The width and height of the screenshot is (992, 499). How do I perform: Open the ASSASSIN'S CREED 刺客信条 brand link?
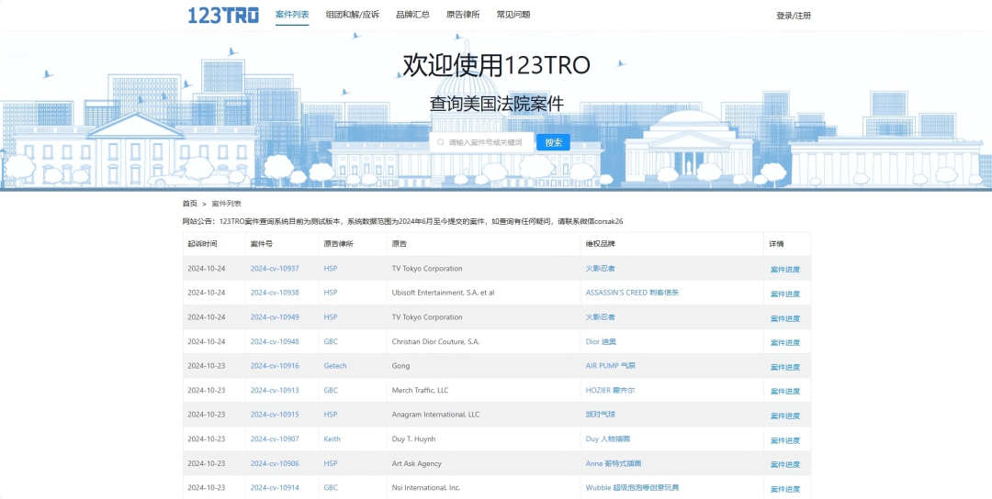coord(632,293)
